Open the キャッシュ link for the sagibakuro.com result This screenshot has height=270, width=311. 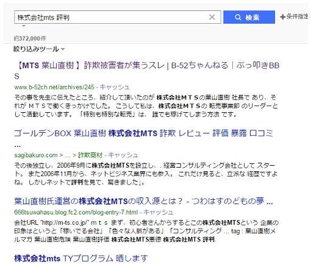[x=123, y=155]
